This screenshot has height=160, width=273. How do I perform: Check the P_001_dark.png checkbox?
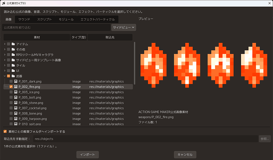coord(11,82)
